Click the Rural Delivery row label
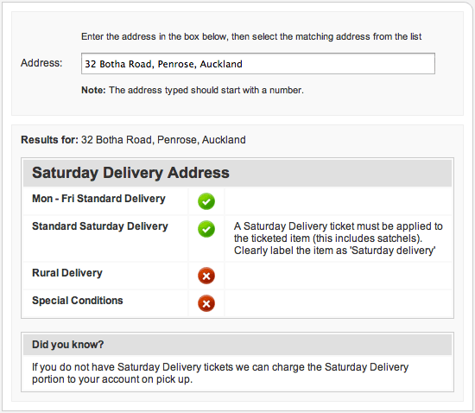Image resolution: width=475 pixels, height=413 pixels. click(x=67, y=273)
